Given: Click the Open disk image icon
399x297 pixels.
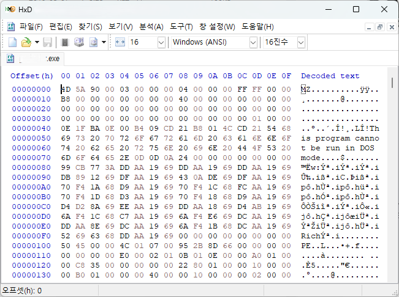Looking at the screenshot, I should [94, 42].
